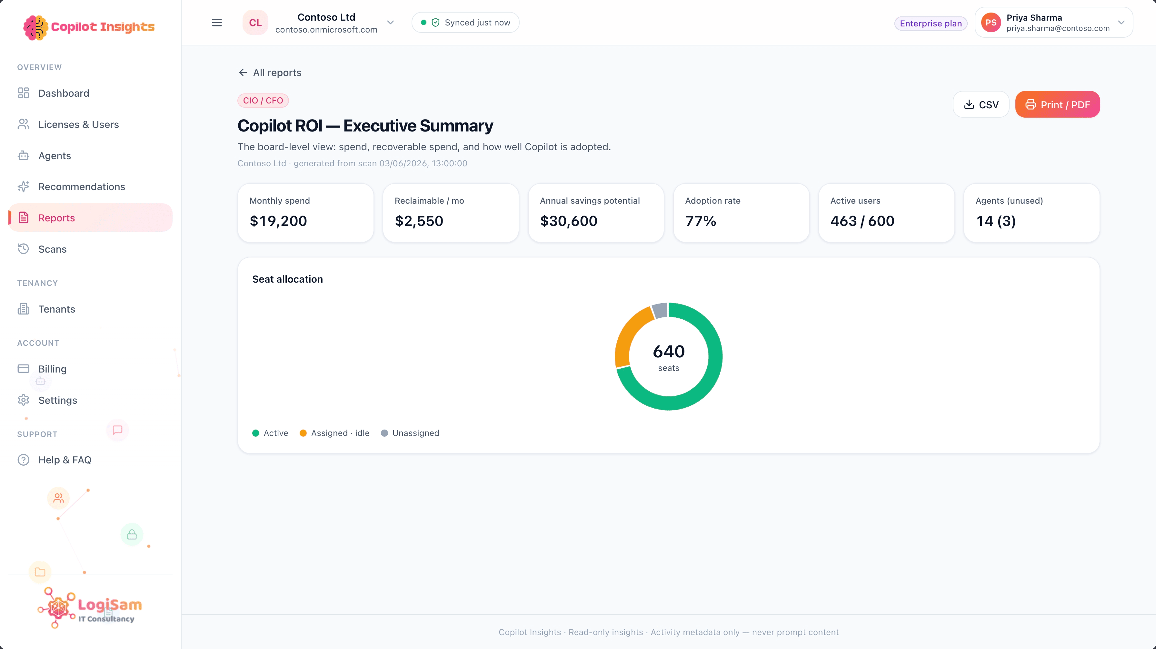Click the download icon on CSV button
This screenshot has width=1156, height=649.
[x=969, y=104]
